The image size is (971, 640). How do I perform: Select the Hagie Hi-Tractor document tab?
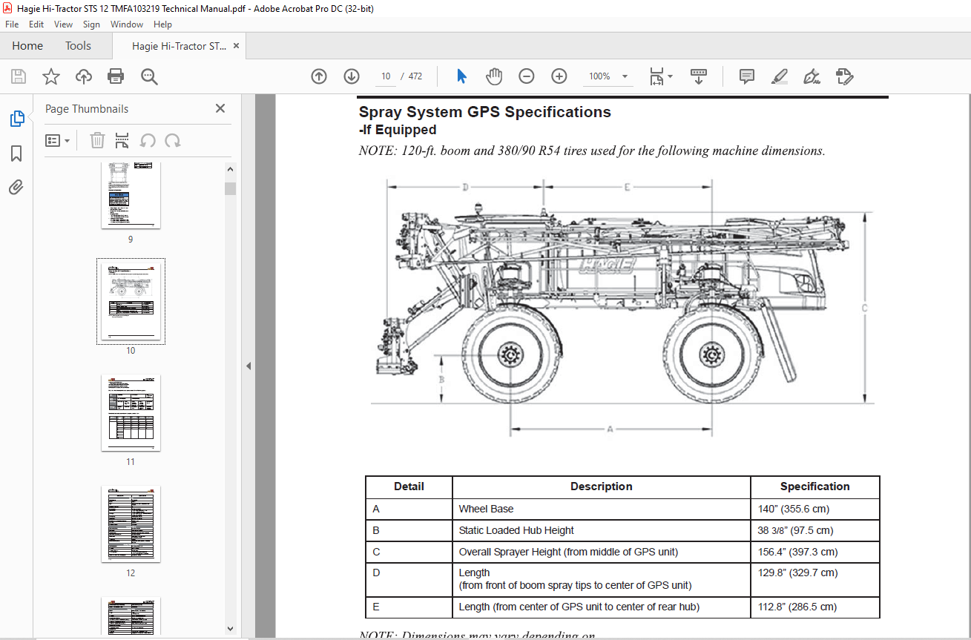point(180,46)
